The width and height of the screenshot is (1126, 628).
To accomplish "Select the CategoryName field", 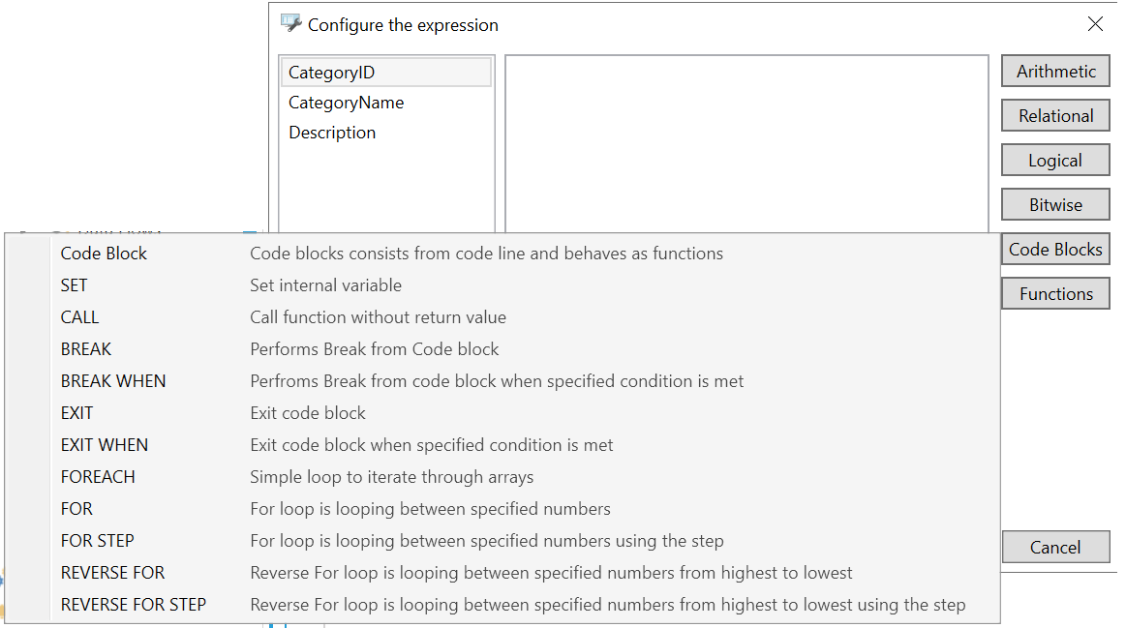I will (x=346, y=103).
